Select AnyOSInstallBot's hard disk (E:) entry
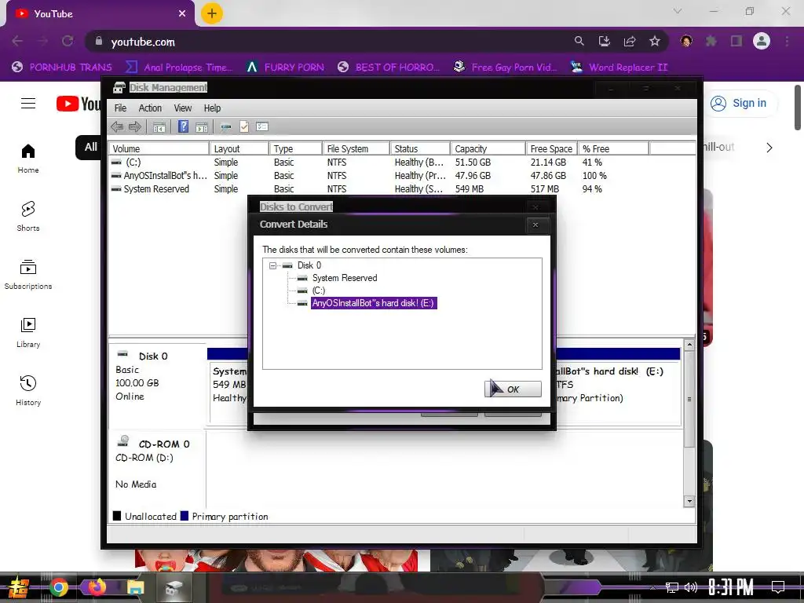The image size is (804, 603). (374, 303)
